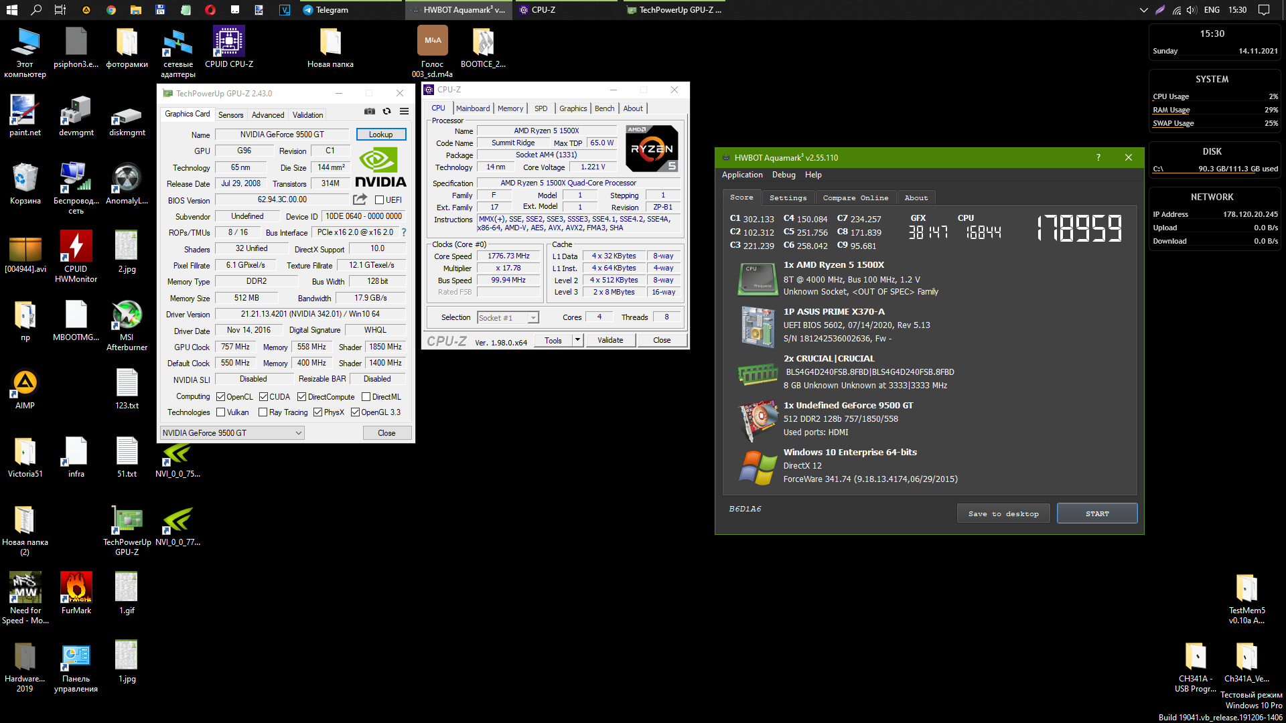Open Hardware... 2019 desktop icon
This screenshot has height=723, width=1286.
click(25, 666)
